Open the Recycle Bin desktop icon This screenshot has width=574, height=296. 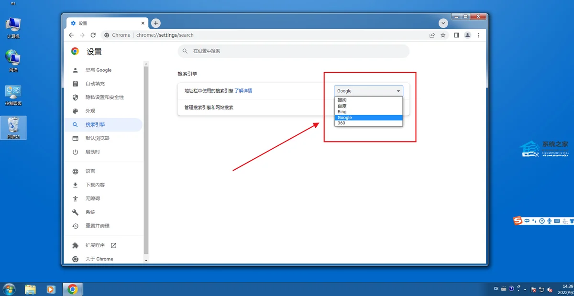(x=13, y=128)
